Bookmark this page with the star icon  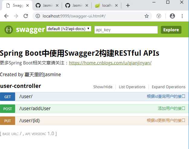tap(147, 16)
